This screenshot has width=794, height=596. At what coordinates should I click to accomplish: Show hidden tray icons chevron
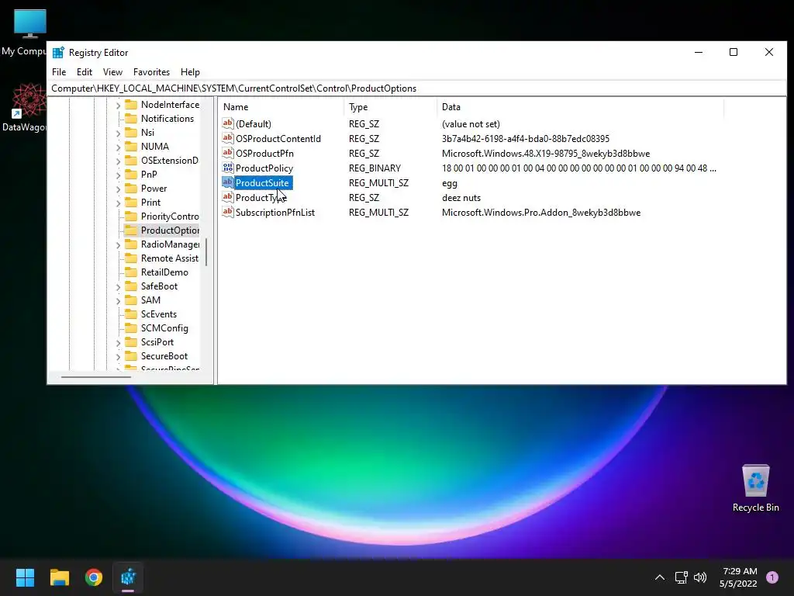tap(660, 577)
